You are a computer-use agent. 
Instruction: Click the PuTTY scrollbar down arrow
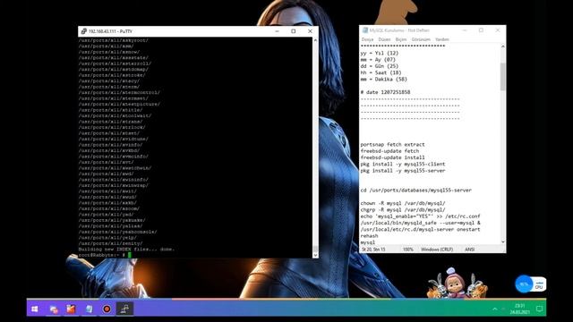tap(315, 255)
